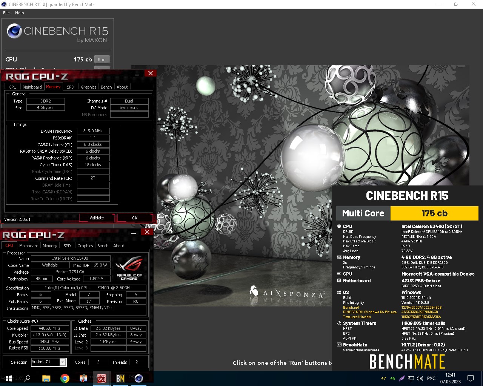Open the ROG CPU-Z taskbar icon
The image size is (483, 386).
coord(102,378)
